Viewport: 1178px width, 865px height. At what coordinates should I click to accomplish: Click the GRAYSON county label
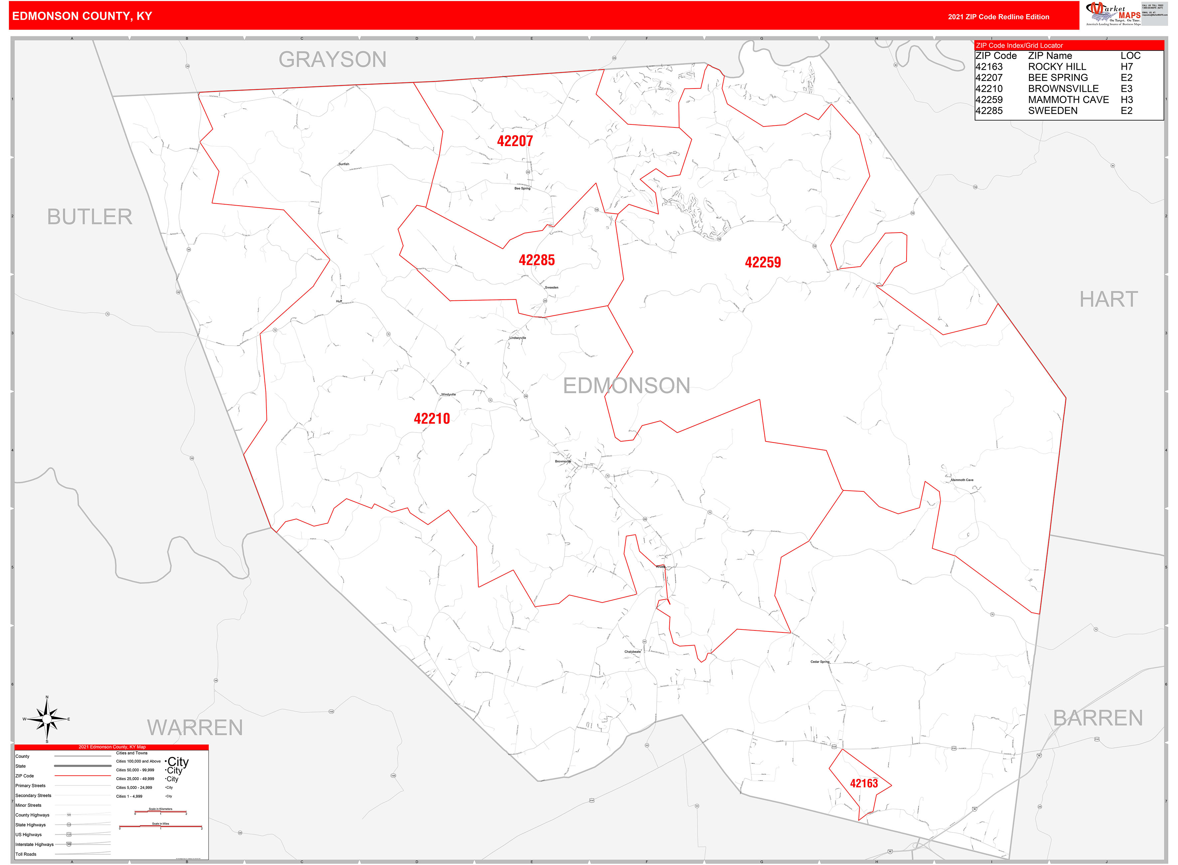click(332, 59)
